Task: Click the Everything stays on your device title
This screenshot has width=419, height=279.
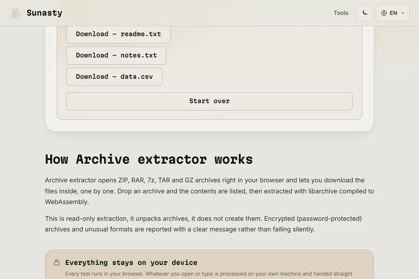Action: tap(131, 263)
